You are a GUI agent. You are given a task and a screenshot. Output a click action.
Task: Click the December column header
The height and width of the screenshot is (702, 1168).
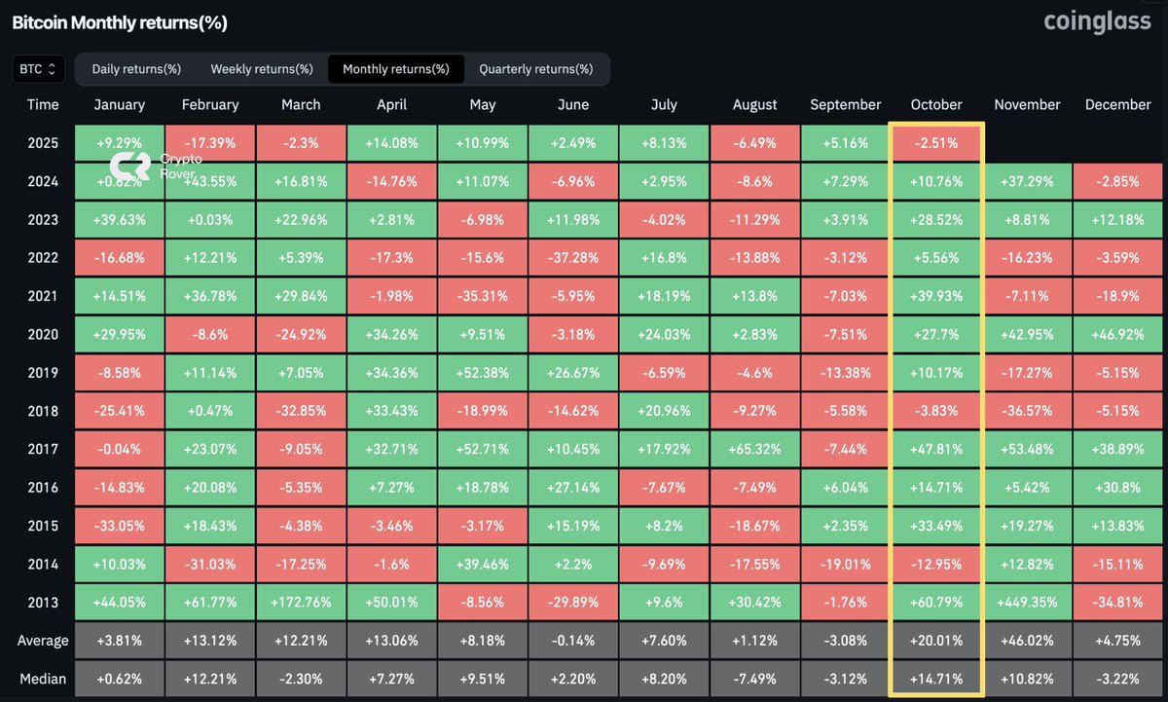[x=1117, y=104]
